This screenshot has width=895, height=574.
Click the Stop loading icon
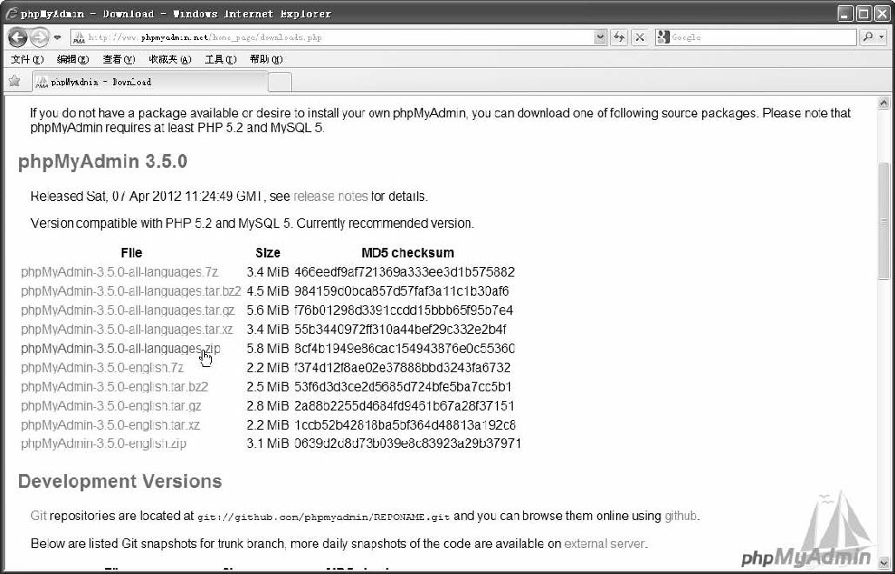click(640, 37)
